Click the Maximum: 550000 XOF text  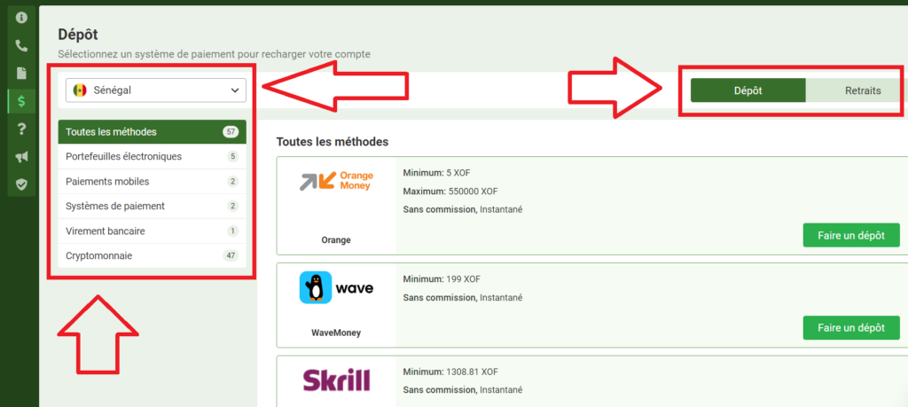(450, 191)
